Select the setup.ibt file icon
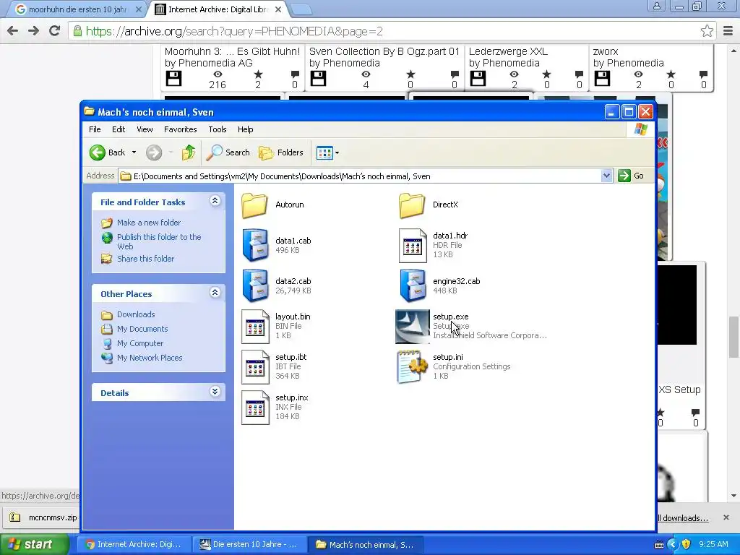 255,366
